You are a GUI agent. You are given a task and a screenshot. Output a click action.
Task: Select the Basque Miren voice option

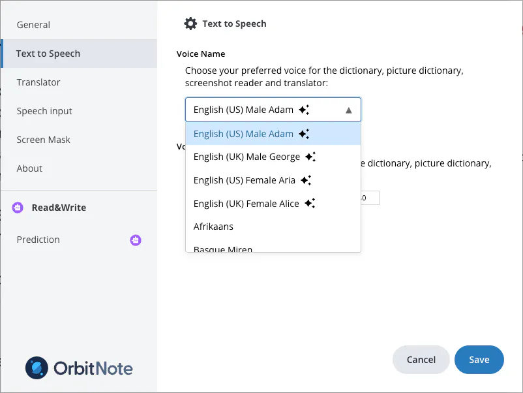click(273, 247)
